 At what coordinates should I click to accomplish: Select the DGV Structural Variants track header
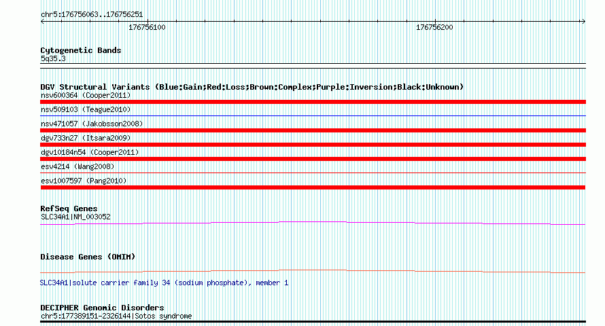[x=252, y=87]
